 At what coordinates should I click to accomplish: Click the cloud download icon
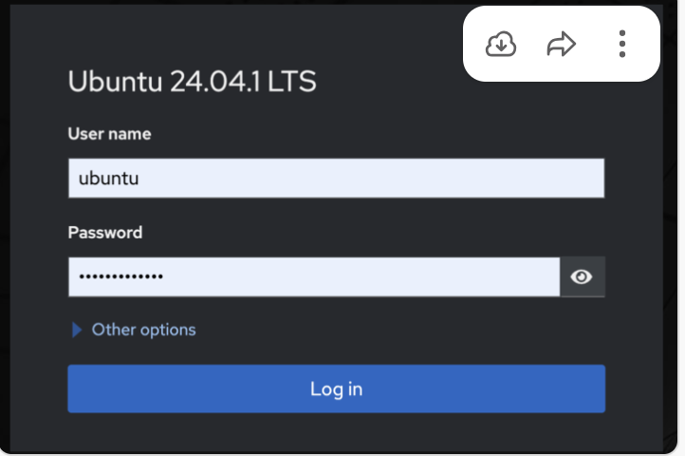point(501,44)
